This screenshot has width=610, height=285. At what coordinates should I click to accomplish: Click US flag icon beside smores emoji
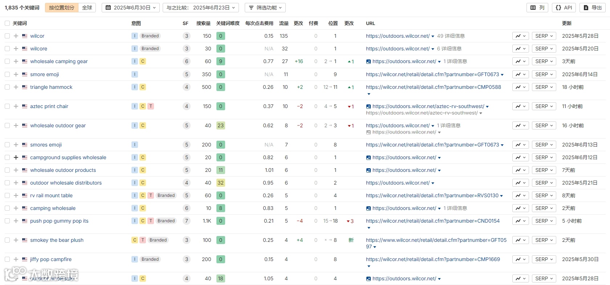click(25, 145)
